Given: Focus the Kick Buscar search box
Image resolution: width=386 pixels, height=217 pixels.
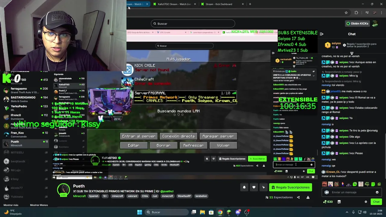Looking at the screenshot, I should [x=193, y=24].
